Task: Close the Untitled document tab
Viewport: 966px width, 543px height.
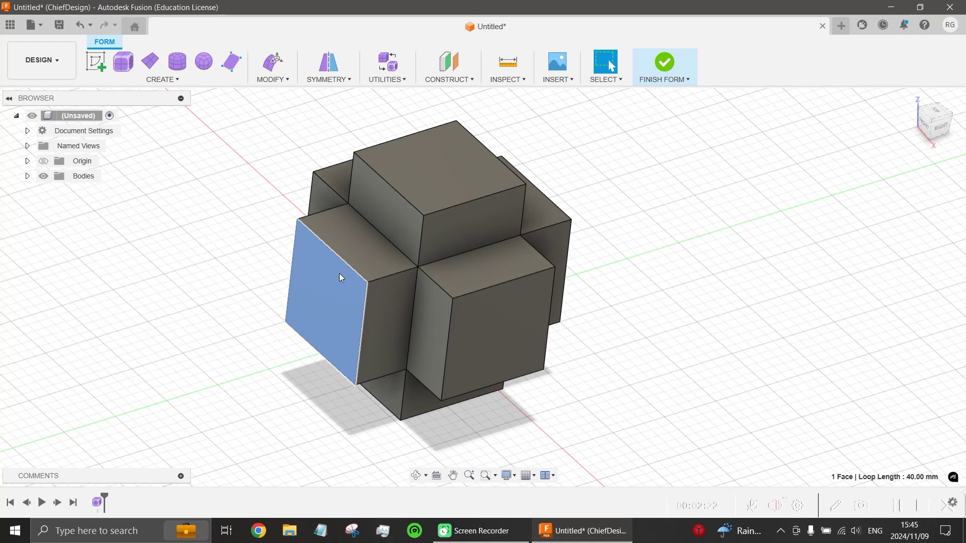Action: click(823, 26)
